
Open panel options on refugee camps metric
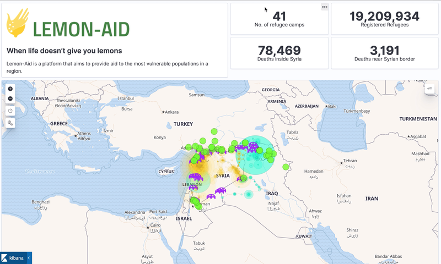coord(325,7)
